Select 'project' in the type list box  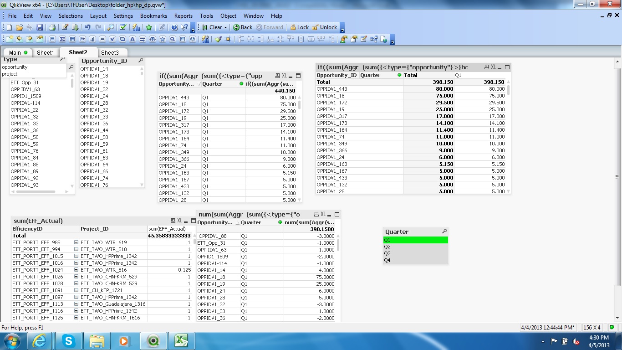click(34, 74)
